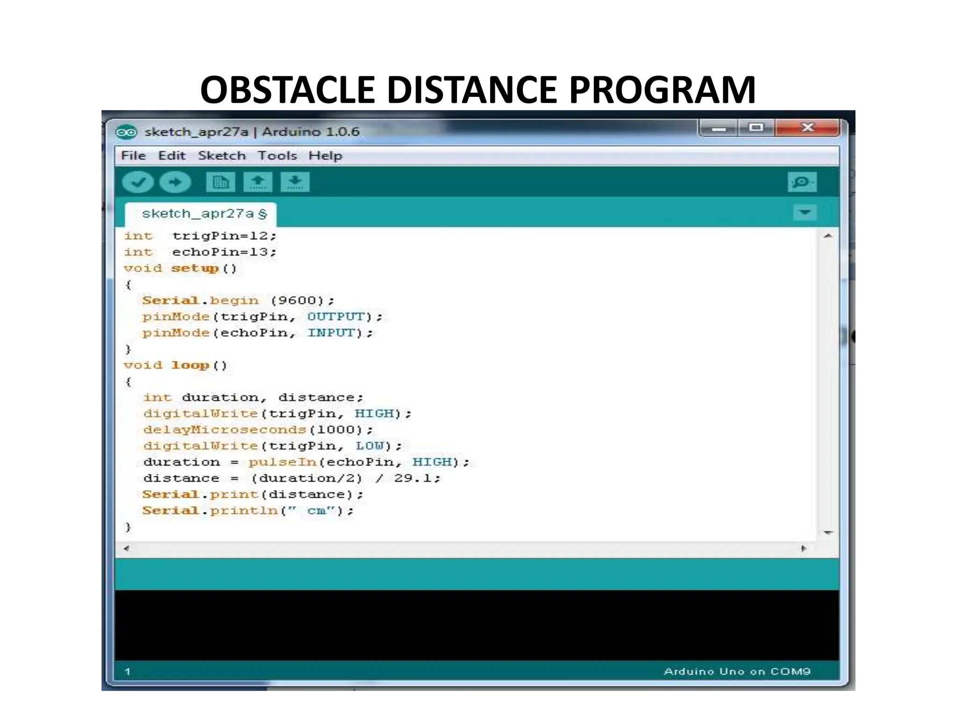Image resolution: width=957 pixels, height=718 pixels.
Task: Open the Help menu
Action: [x=325, y=156]
